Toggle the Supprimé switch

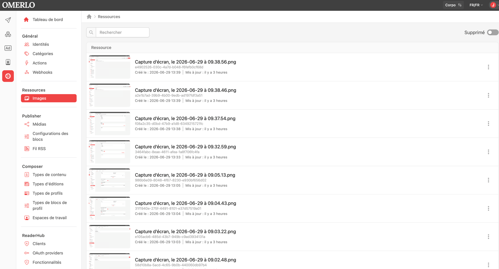click(x=493, y=32)
